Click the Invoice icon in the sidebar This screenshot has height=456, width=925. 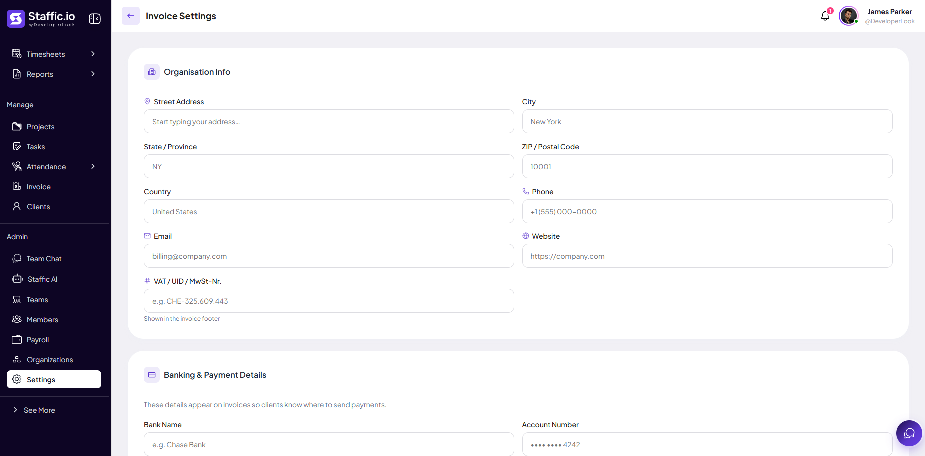click(17, 186)
